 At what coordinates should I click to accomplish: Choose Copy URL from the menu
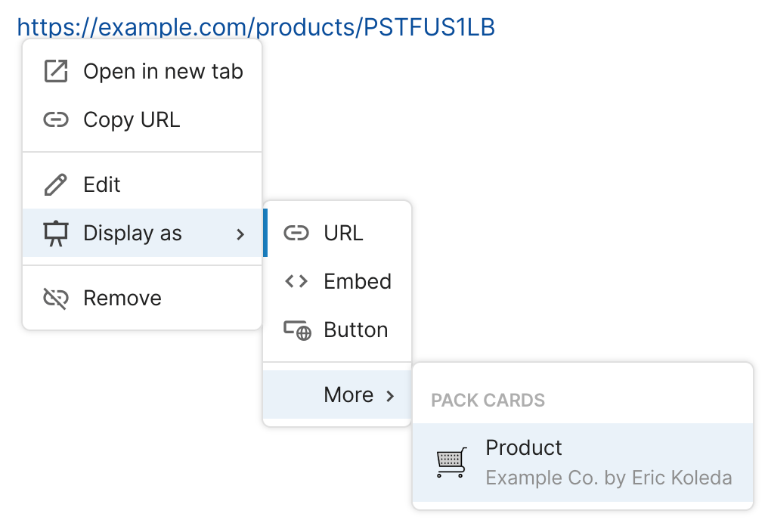[x=132, y=119]
